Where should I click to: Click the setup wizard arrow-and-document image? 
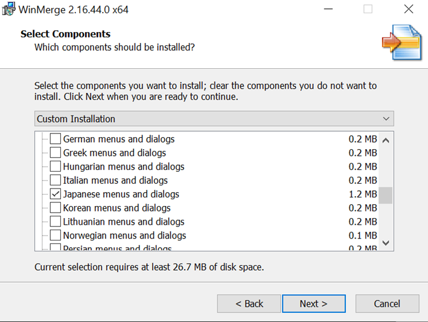click(402, 42)
